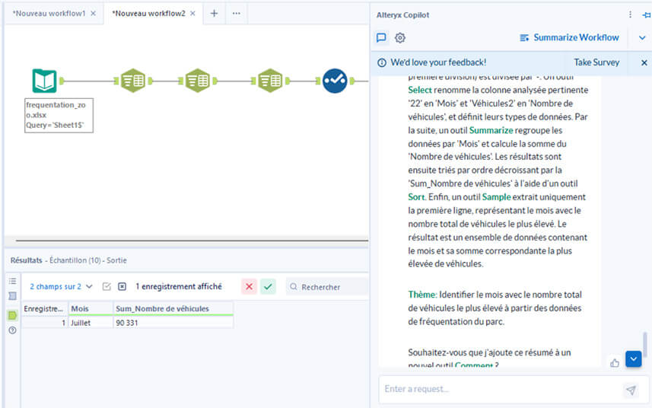Close the Nouveau workflow1 tab
The image size is (652, 408).
coord(94,13)
